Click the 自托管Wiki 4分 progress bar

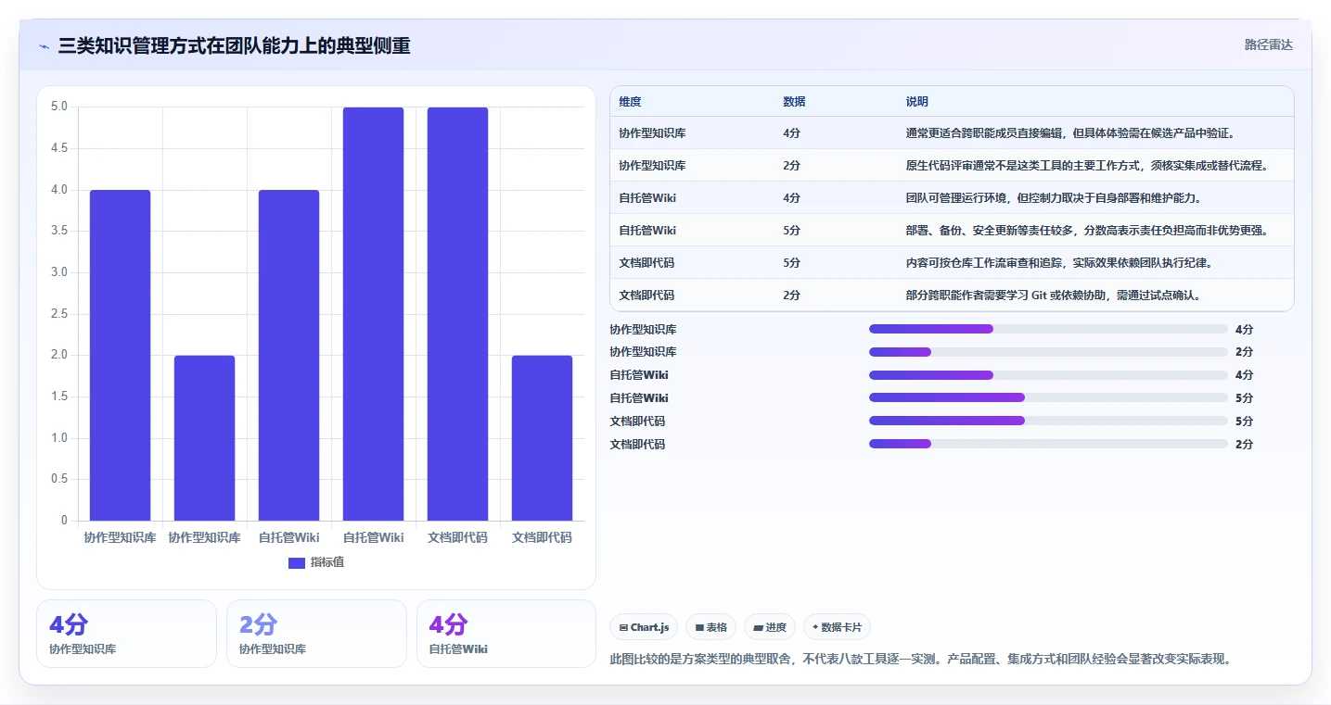[1048, 375]
